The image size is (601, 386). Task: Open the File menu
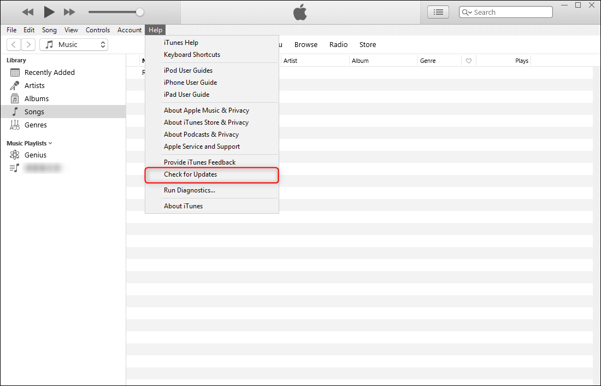11,30
